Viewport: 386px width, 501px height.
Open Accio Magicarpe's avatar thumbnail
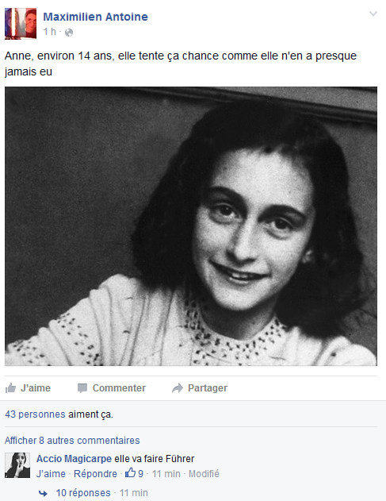click(x=17, y=465)
